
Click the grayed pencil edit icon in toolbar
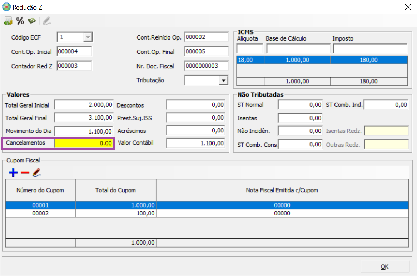pyautogui.click(x=47, y=21)
